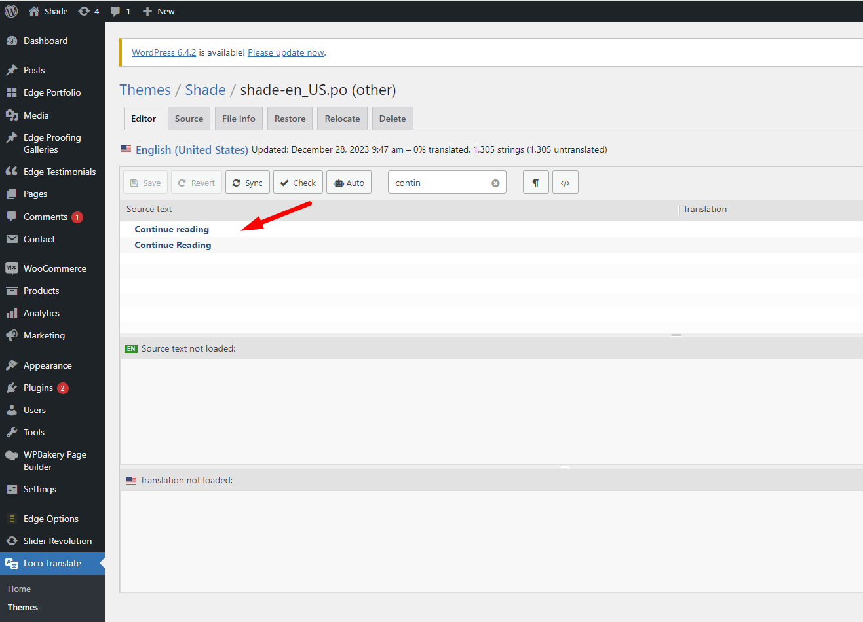Viewport: 863px width, 622px height.
Task: Open the Edge Options icon
Action: tap(12, 519)
